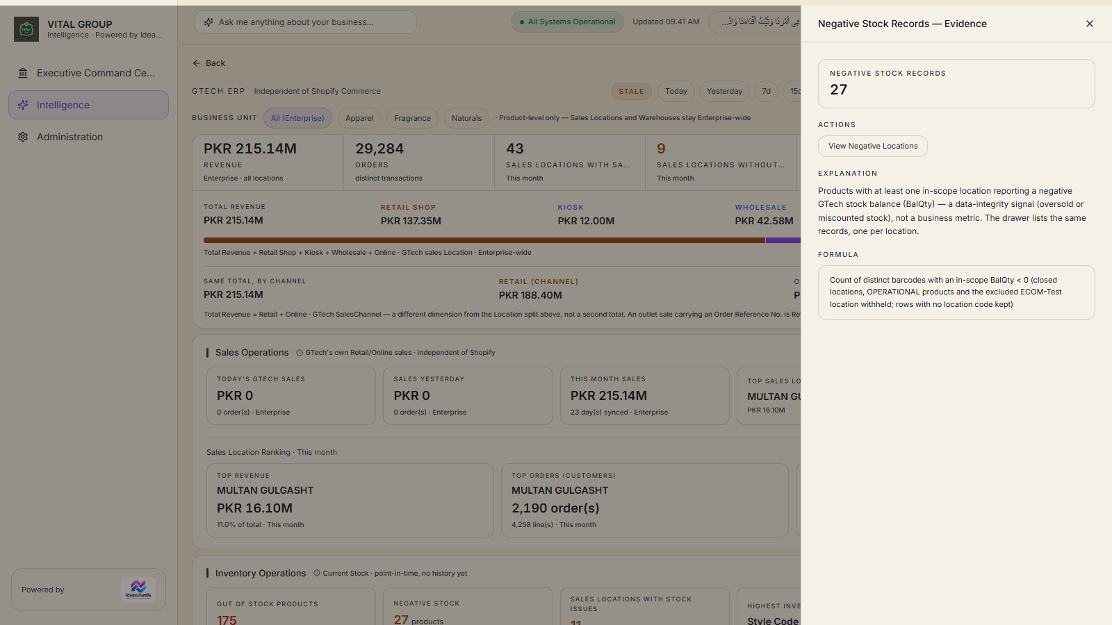Click the Vital Group logo

(x=26, y=29)
